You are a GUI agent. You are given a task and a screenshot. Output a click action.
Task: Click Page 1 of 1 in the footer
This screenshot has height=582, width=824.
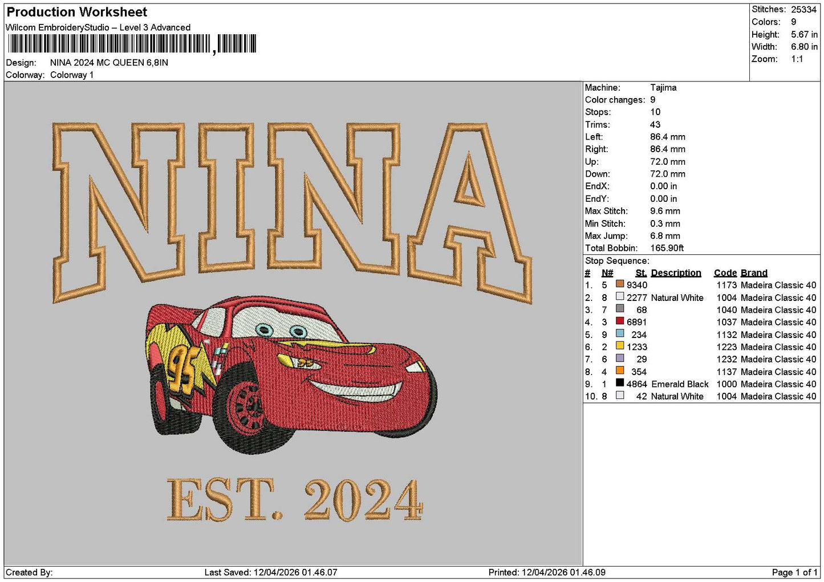(795, 572)
